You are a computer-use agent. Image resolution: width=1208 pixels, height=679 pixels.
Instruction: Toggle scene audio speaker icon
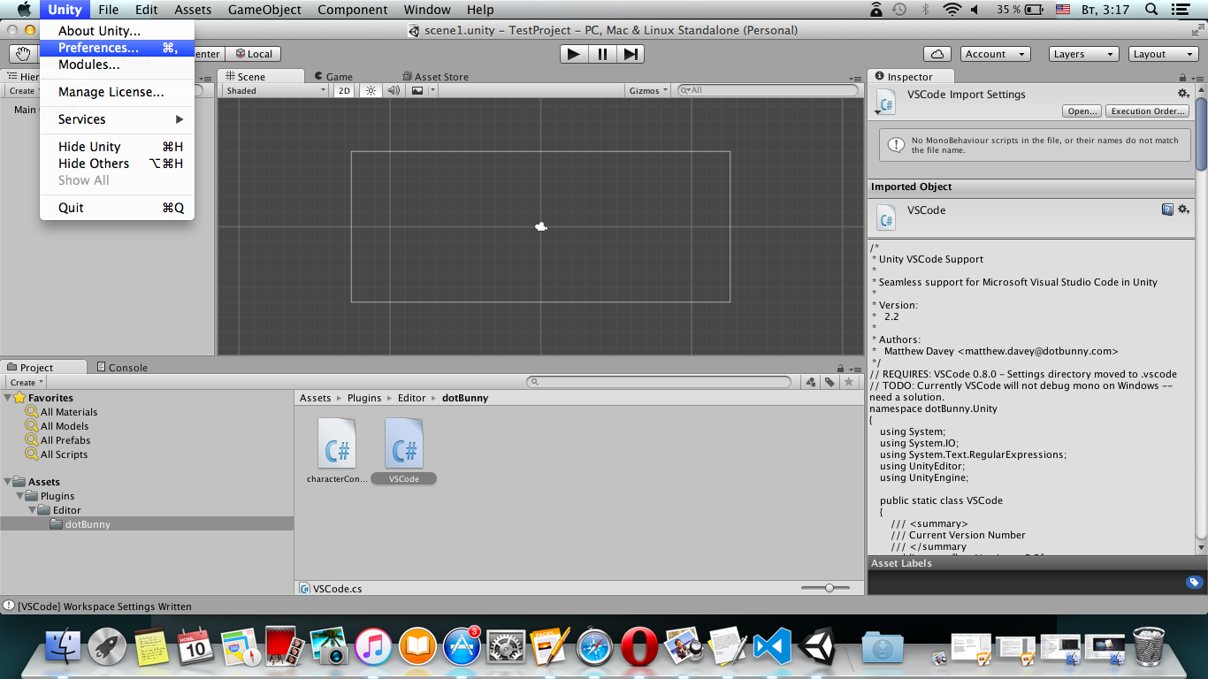click(x=394, y=90)
